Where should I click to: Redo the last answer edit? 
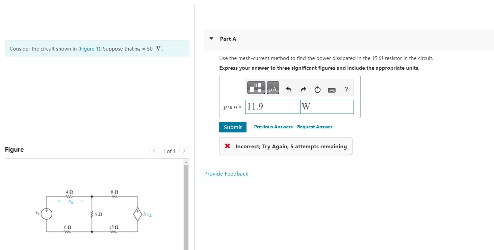pyautogui.click(x=303, y=89)
